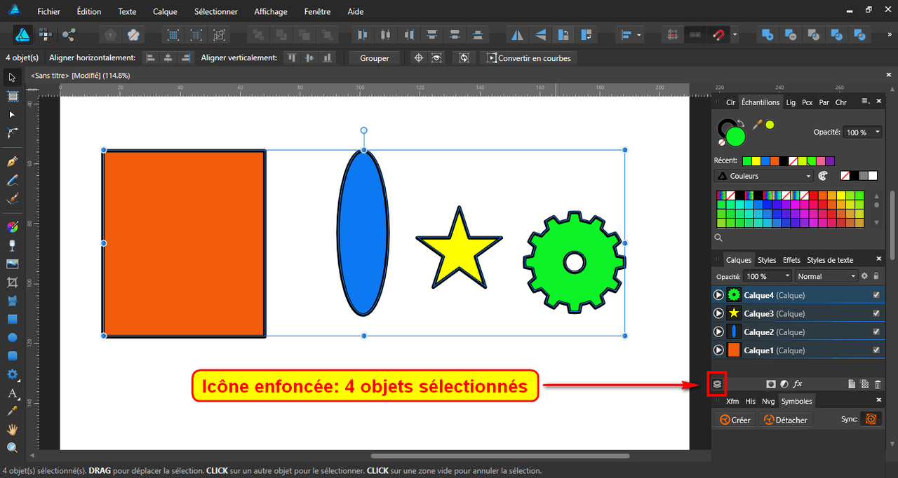Open the Normal blend mode dropdown
The image size is (898, 478).
826,276
